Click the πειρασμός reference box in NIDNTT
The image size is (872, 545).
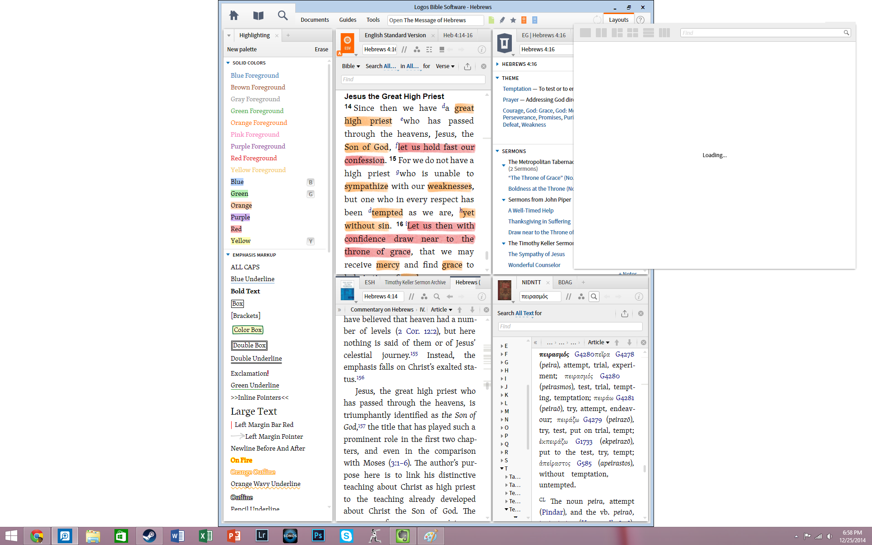coord(540,297)
